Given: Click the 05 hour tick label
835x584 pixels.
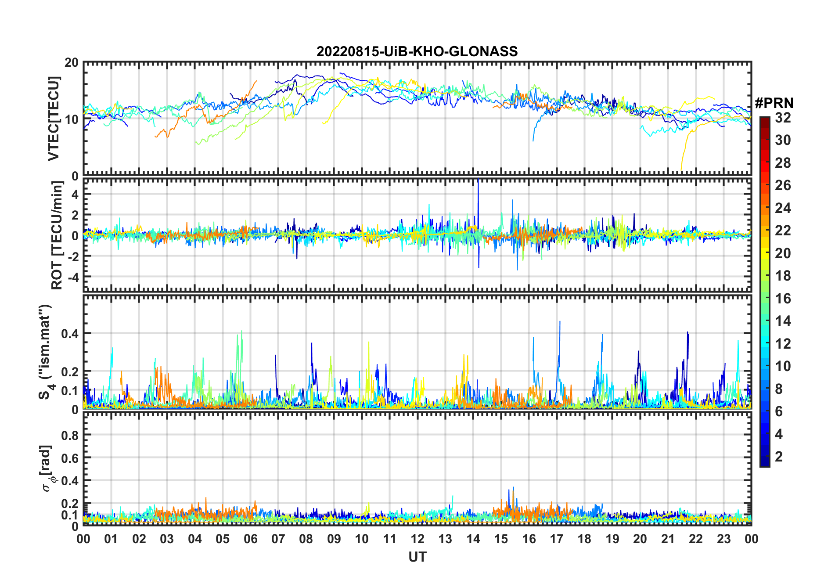Looking at the screenshot, I should coord(223,539).
